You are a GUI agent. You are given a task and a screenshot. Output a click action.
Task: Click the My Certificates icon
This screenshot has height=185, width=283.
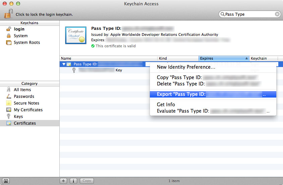click(9, 110)
